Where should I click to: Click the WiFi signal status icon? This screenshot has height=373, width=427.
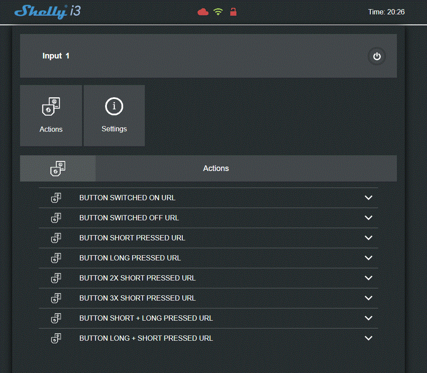click(x=218, y=12)
